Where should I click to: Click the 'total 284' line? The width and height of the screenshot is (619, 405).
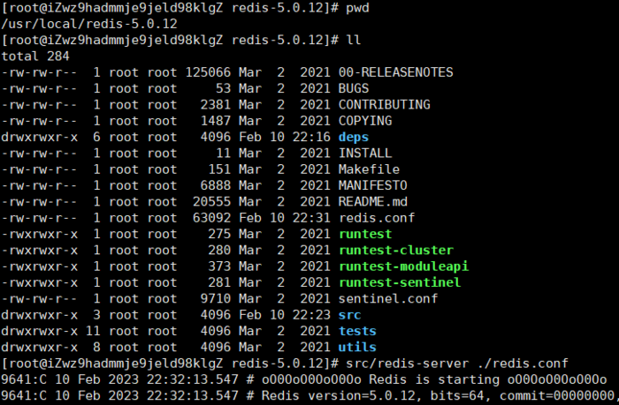click(35, 56)
